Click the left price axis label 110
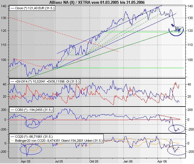The image size is (194, 164). [x=3, y=45]
